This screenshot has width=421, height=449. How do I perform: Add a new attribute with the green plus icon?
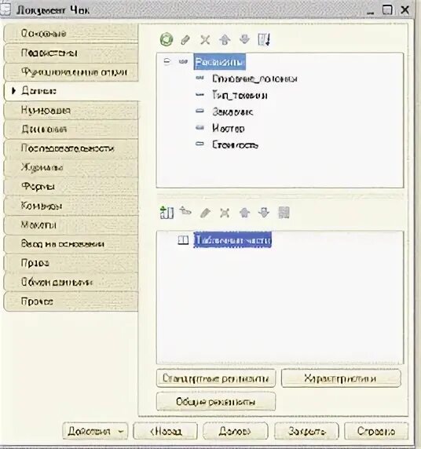coord(167,39)
